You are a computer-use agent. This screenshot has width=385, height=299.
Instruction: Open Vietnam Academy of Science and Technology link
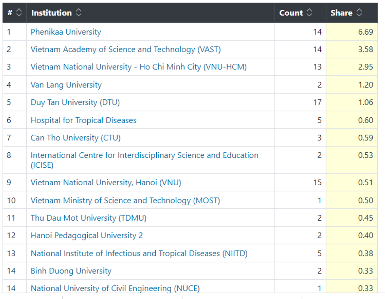point(126,49)
